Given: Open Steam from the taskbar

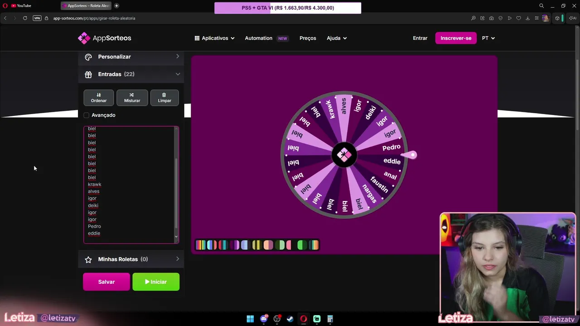Looking at the screenshot, I should [290, 319].
